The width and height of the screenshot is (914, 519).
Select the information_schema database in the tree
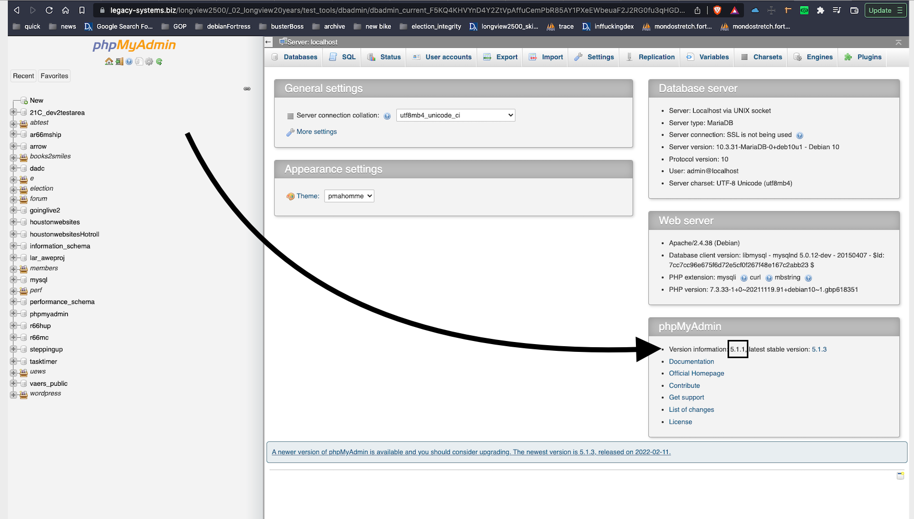click(x=59, y=246)
